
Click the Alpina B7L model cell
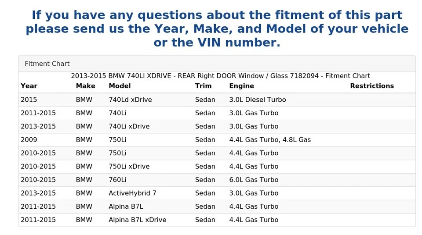[x=126, y=207]
